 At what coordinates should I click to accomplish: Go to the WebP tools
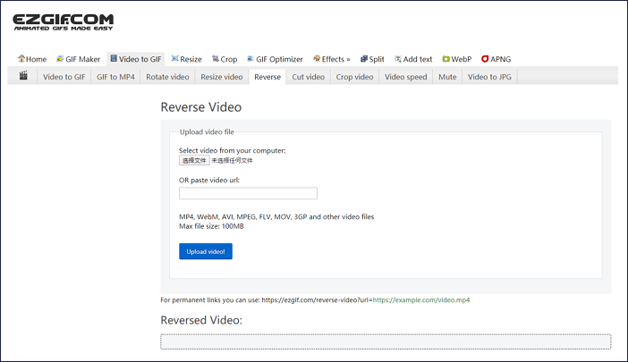(x=456, y=59)
